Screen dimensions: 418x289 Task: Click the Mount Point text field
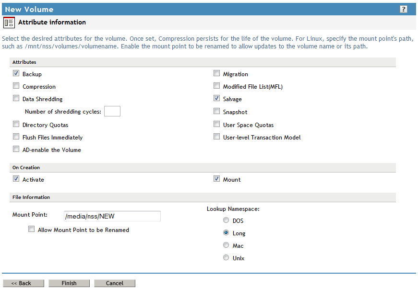click(112, 216)
